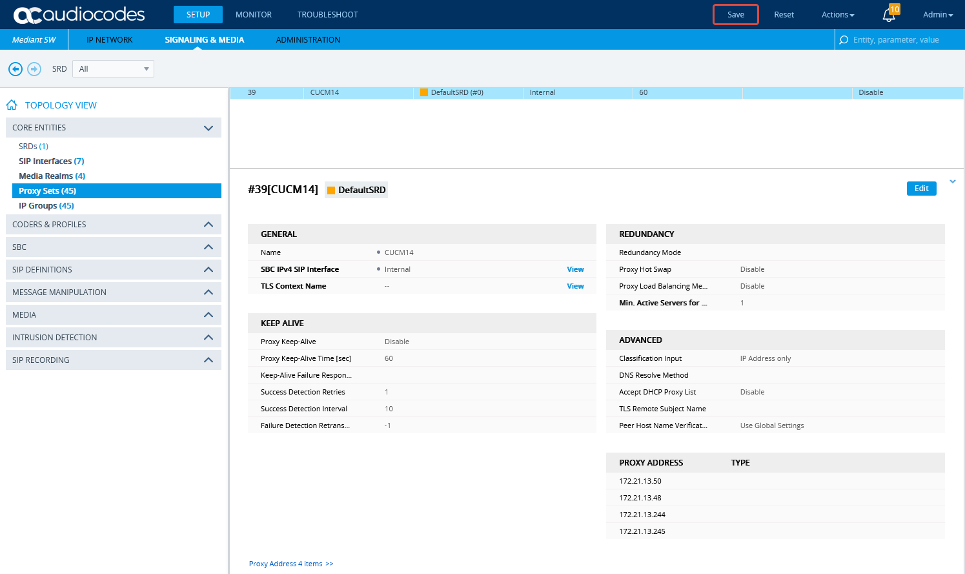Click the Proxy Hot Swap row
Viewport: 965px width, 574px height.
(775, 269)
